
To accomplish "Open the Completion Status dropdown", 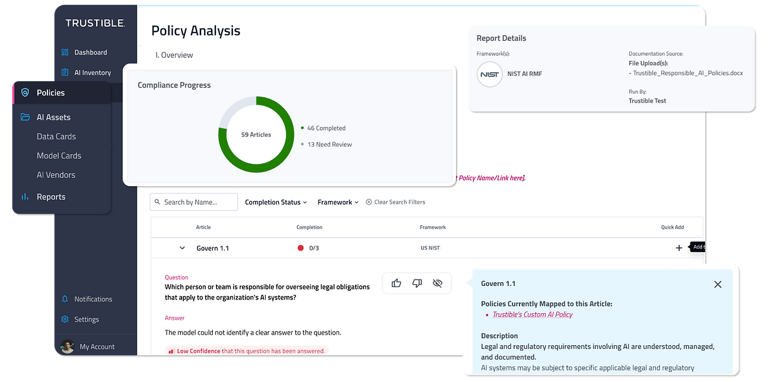I will [x=276, y=202].
